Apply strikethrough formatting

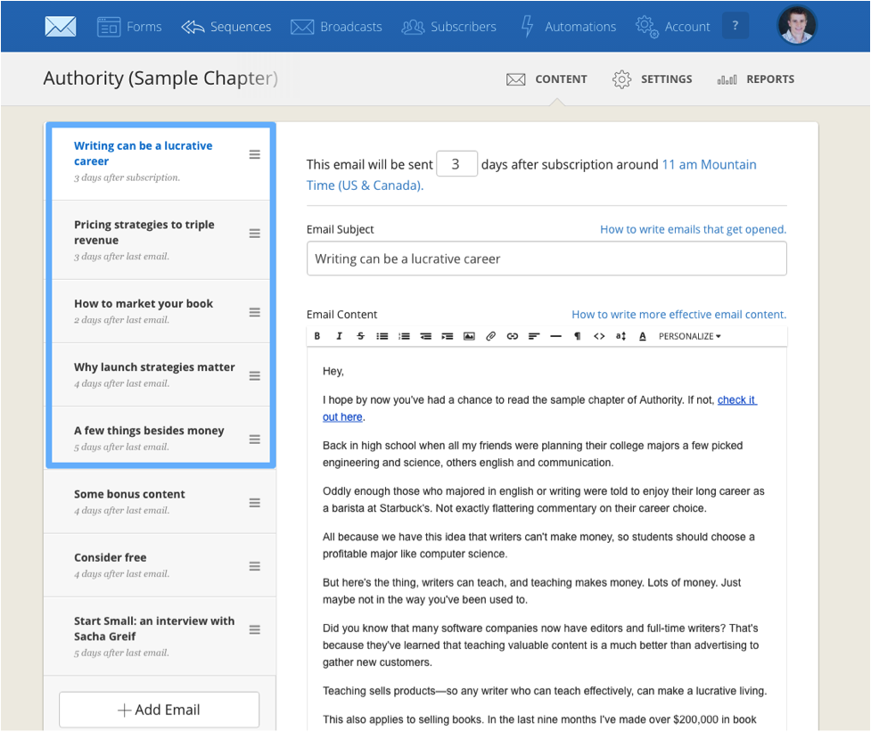coord(360,336)
